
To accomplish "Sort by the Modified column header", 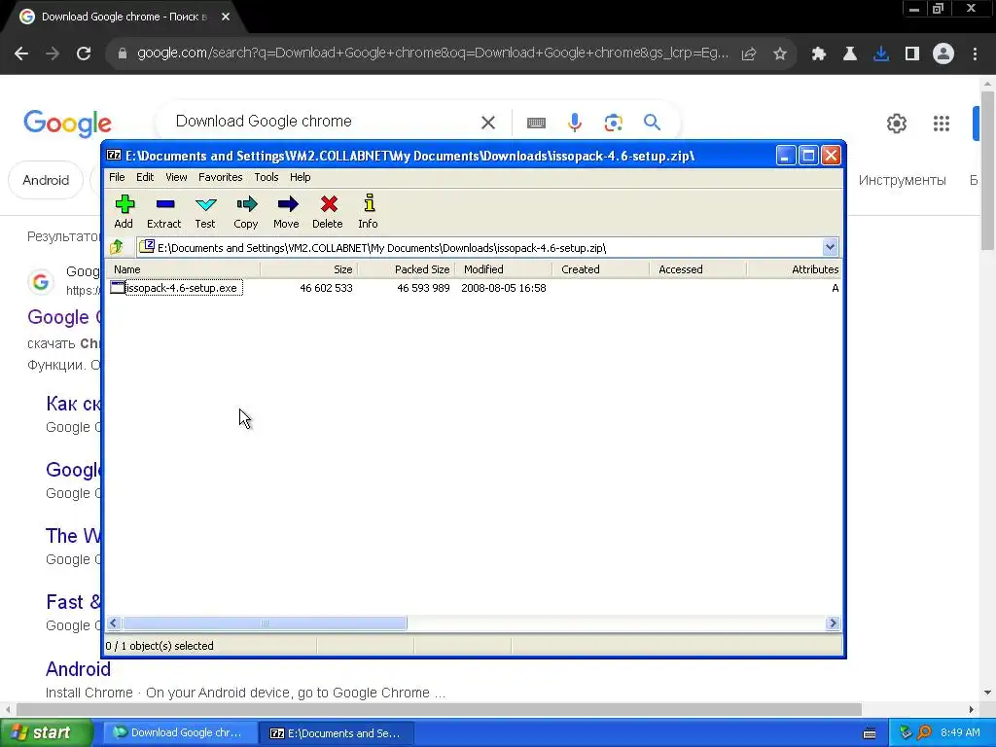I will pyautogui.click(x=503, y=269).
